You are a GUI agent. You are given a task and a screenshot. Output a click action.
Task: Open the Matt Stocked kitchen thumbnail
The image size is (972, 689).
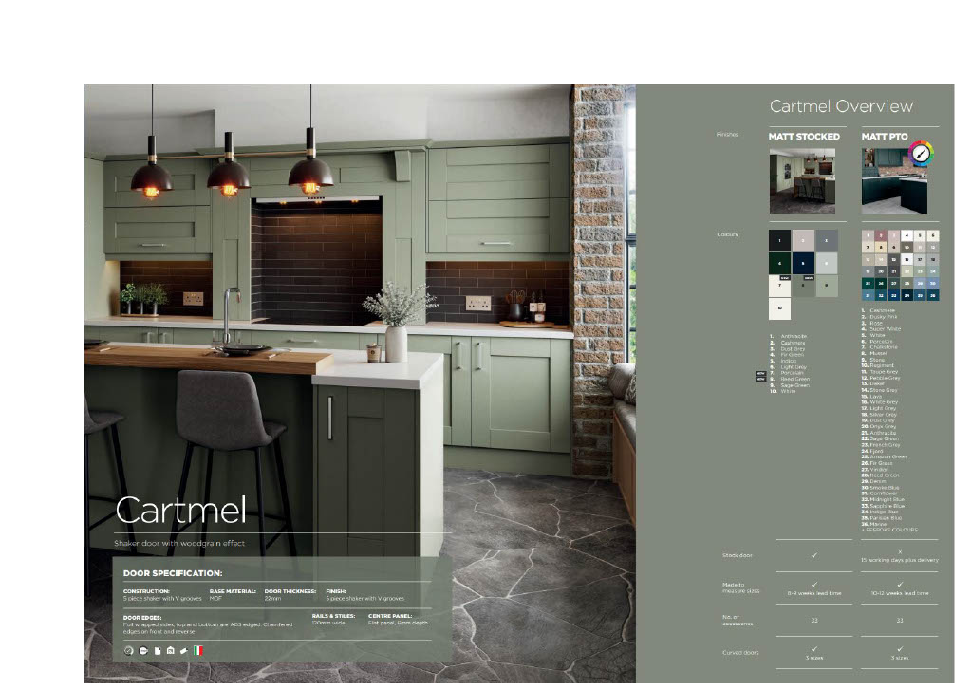[802, 180]
